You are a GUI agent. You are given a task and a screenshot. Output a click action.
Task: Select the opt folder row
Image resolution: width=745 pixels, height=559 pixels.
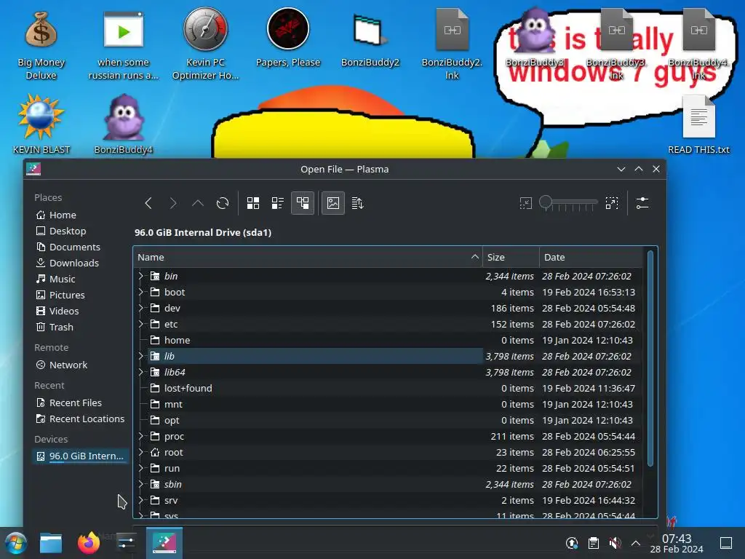(x=388, y=420)
